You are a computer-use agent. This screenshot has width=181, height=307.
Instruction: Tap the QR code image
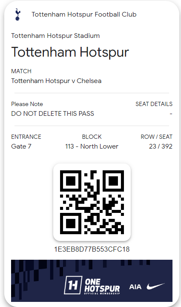tap(92, 202)
